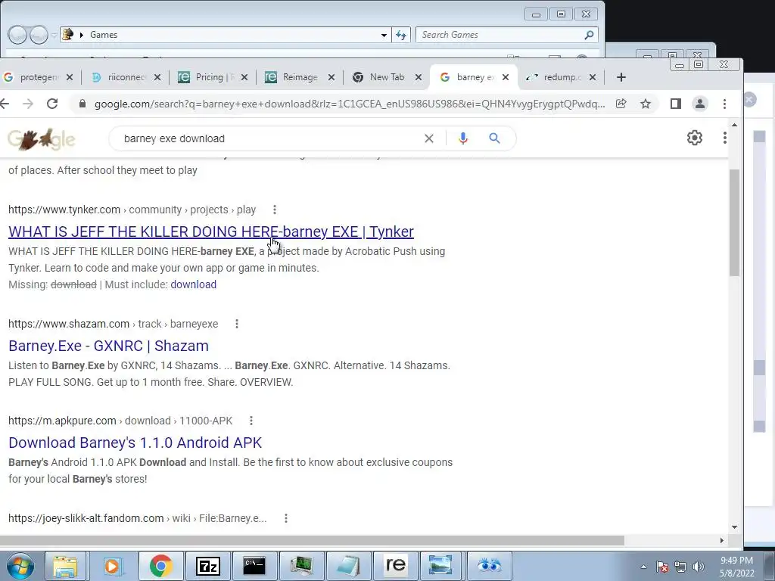Click the scroll right arrow in Chrome
The width and height of the screenshot is (775, 581).
click(x=721, y=540)
